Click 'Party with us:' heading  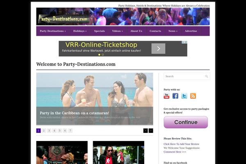tap(172, 90)
